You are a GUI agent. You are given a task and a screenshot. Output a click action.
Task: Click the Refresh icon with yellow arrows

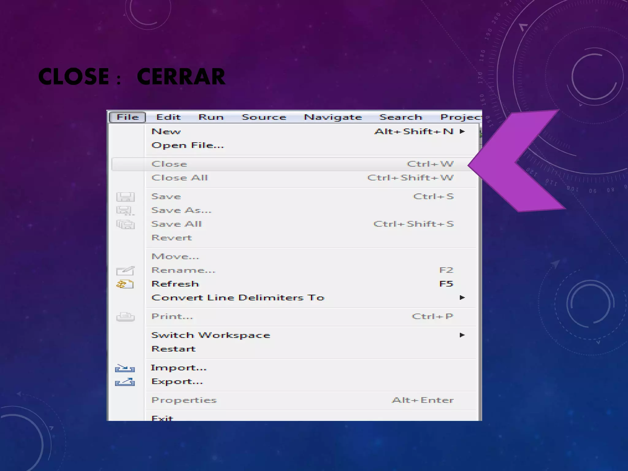125,284
